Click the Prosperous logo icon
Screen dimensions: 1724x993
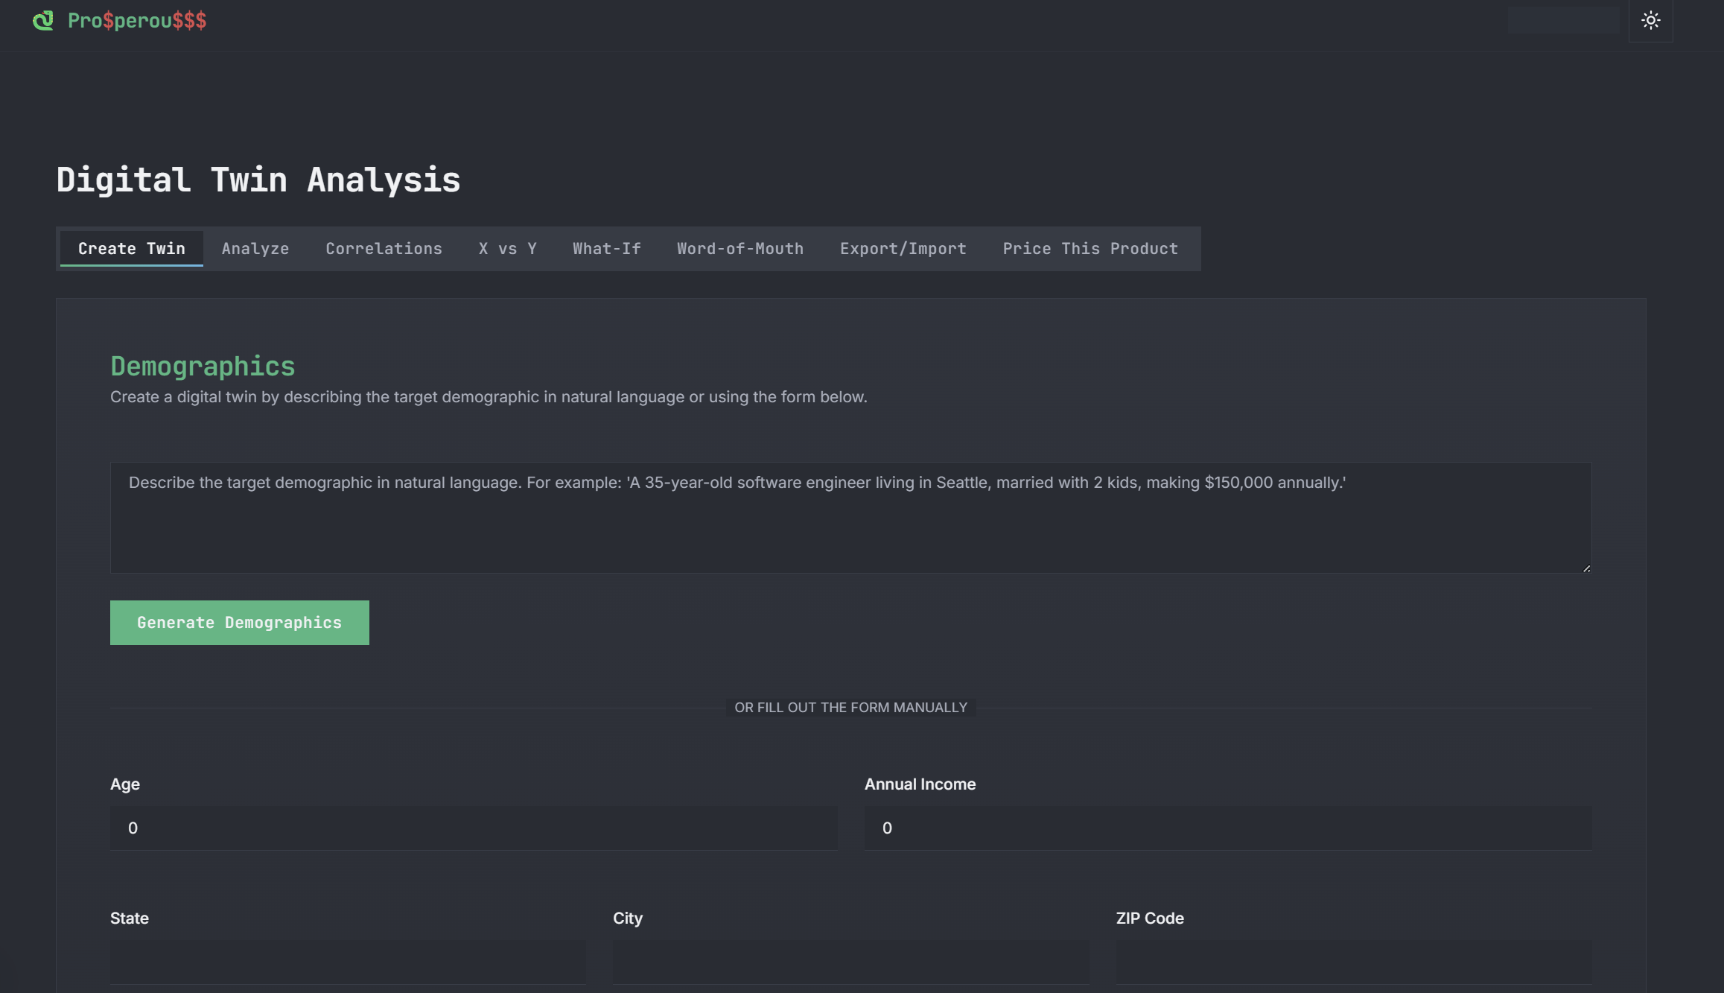tap(43, 20)
